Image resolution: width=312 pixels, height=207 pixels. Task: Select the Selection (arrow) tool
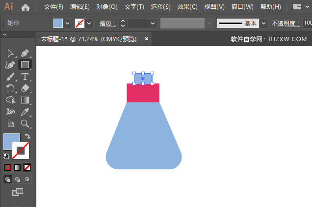pos(10,53)
